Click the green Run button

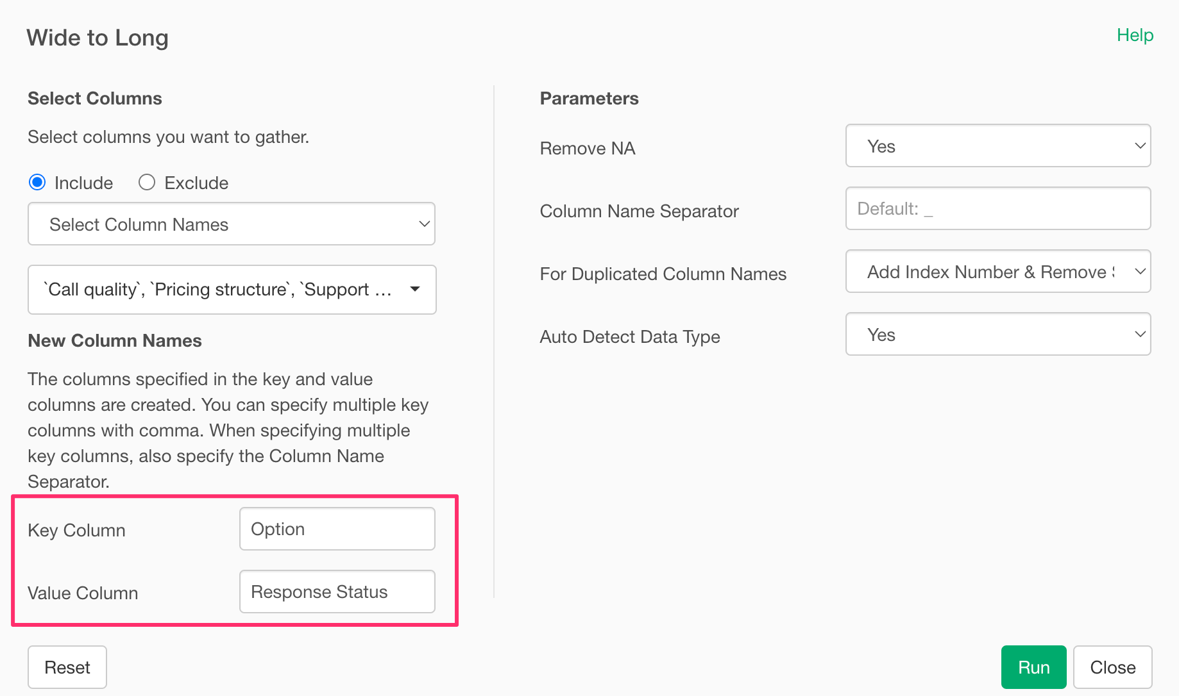pos(1033,667)
